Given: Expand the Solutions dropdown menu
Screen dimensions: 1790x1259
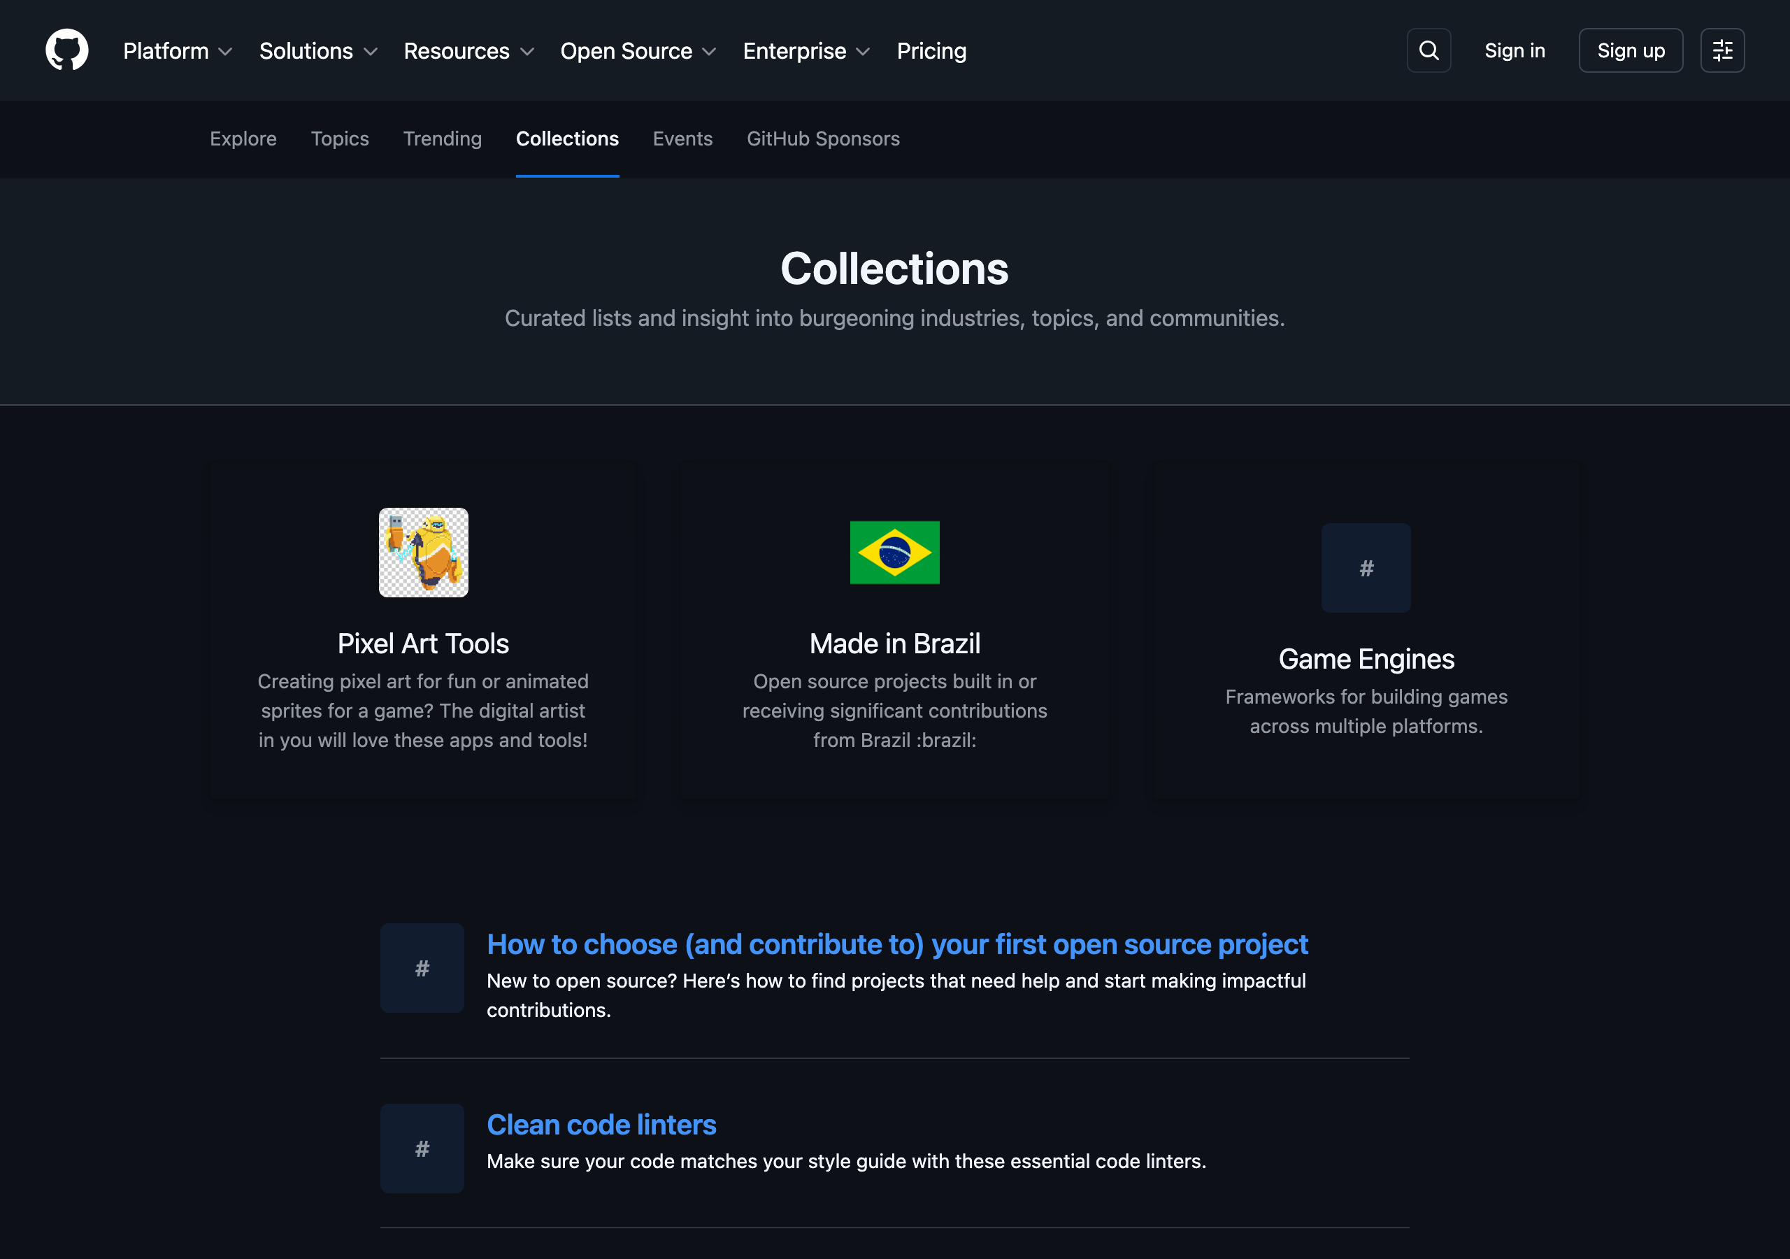Looking at the screenshot, I should (318, 50).
